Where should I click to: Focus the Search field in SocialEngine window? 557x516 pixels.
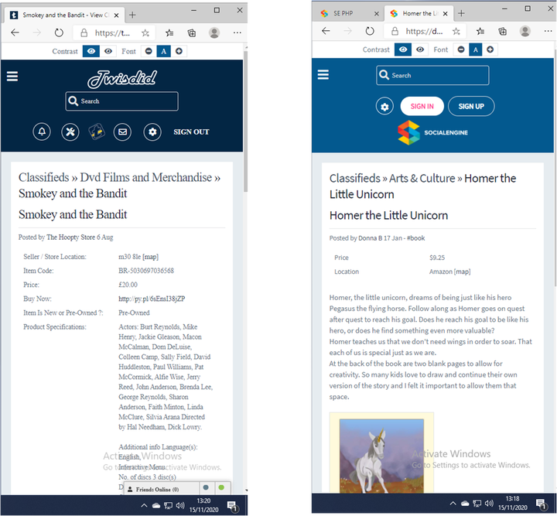coord(432,75)
